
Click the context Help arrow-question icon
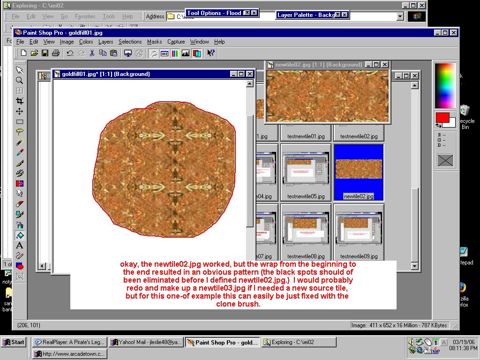210,53
